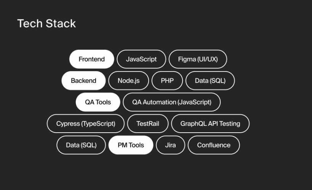Viewport: 312px width, 190px height.
Task: Select the Backend category pill
Action: (x=83, y=81)
